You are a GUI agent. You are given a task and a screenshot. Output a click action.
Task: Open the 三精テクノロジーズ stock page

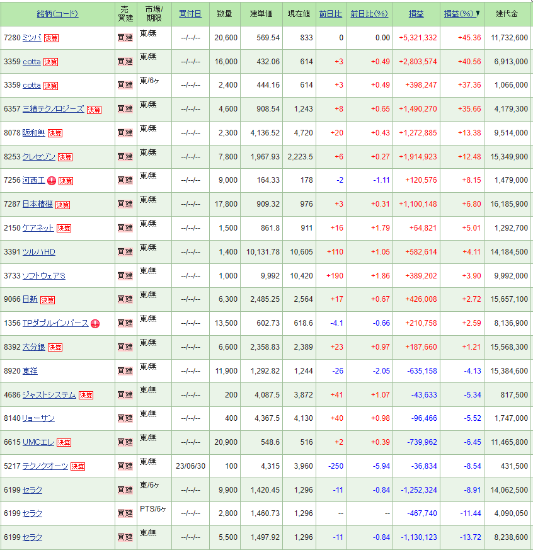click(54, 108)
